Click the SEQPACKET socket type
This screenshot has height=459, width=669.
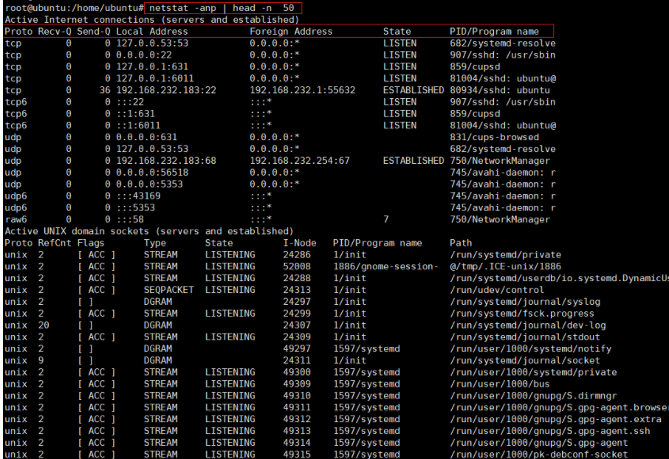168,290
